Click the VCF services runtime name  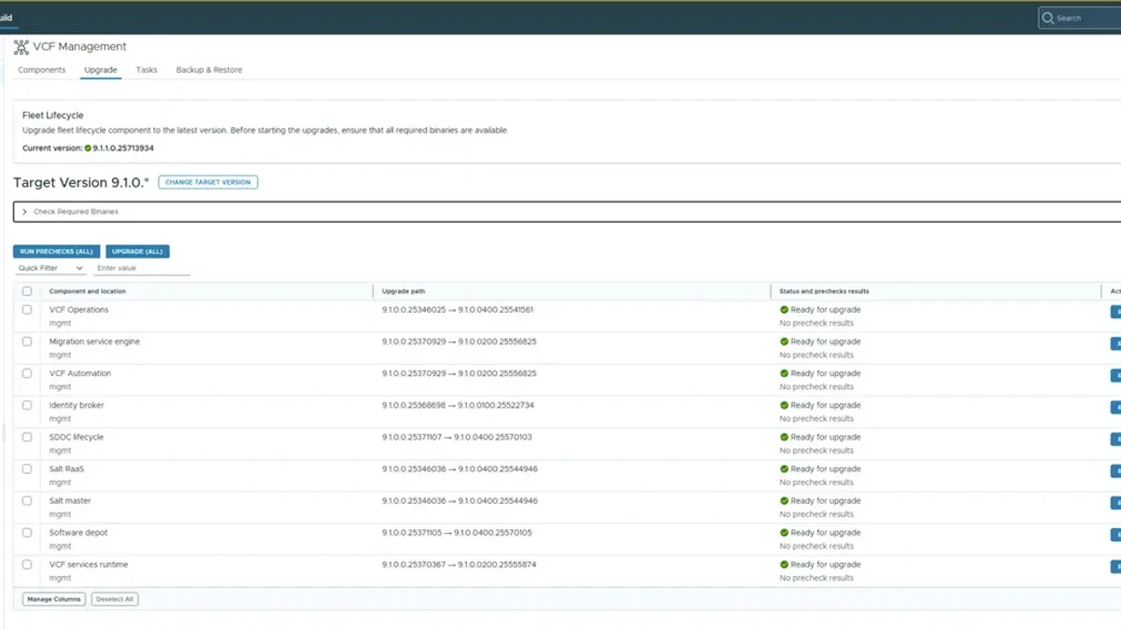[x=89, y=565]
